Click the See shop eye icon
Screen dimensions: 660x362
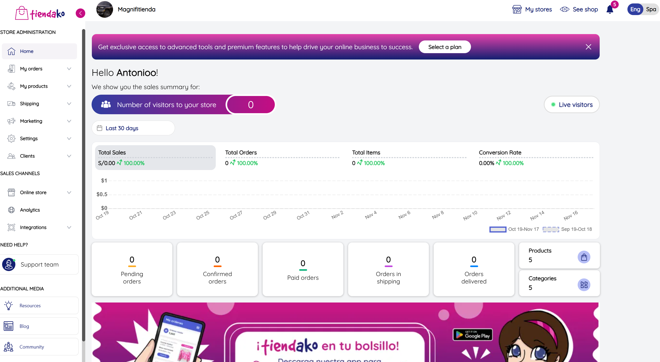pyautogui.click(x=564, y=10)
